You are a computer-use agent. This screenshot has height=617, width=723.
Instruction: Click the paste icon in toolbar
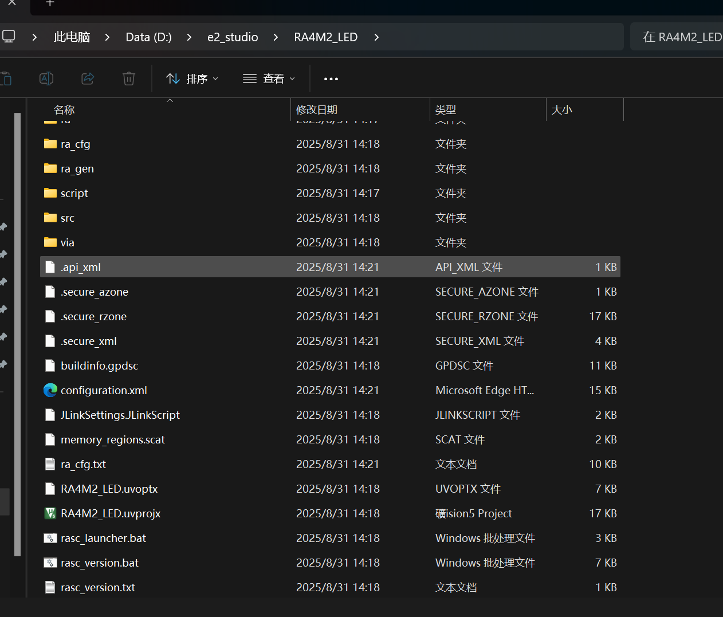(x=6, y=78)
